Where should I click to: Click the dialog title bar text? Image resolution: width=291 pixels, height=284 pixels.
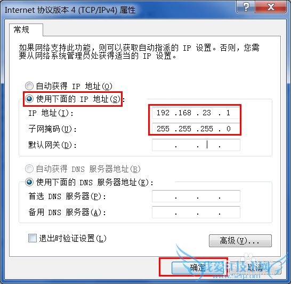tap(70, 10)
